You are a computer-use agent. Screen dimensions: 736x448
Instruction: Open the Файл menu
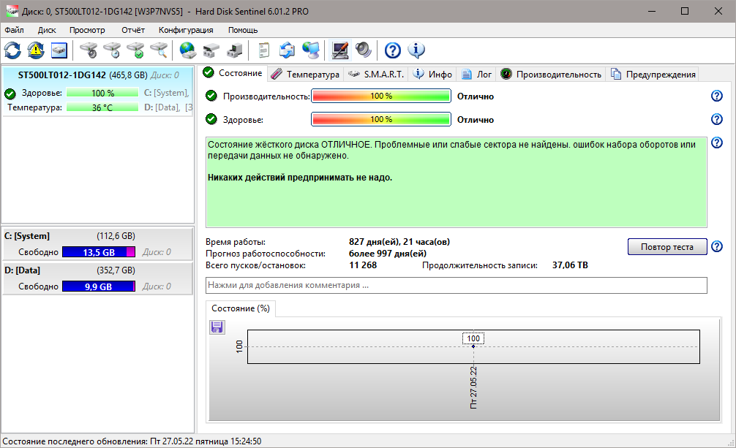pyautogui.click(x=14, y=30)
